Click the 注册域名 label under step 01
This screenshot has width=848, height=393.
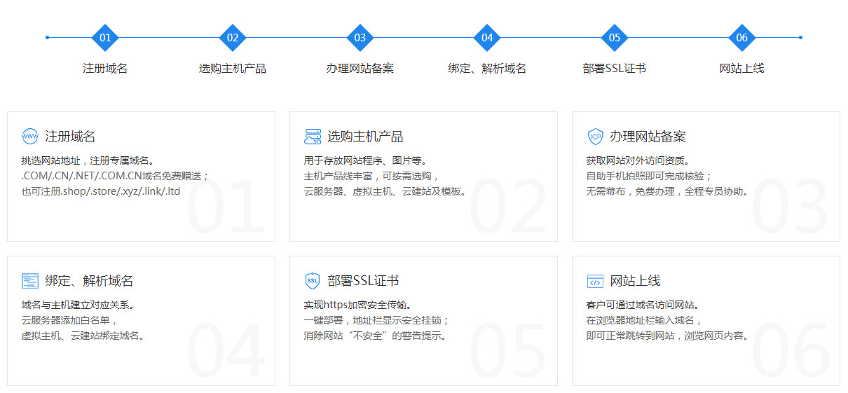click(x=105, y=69)
